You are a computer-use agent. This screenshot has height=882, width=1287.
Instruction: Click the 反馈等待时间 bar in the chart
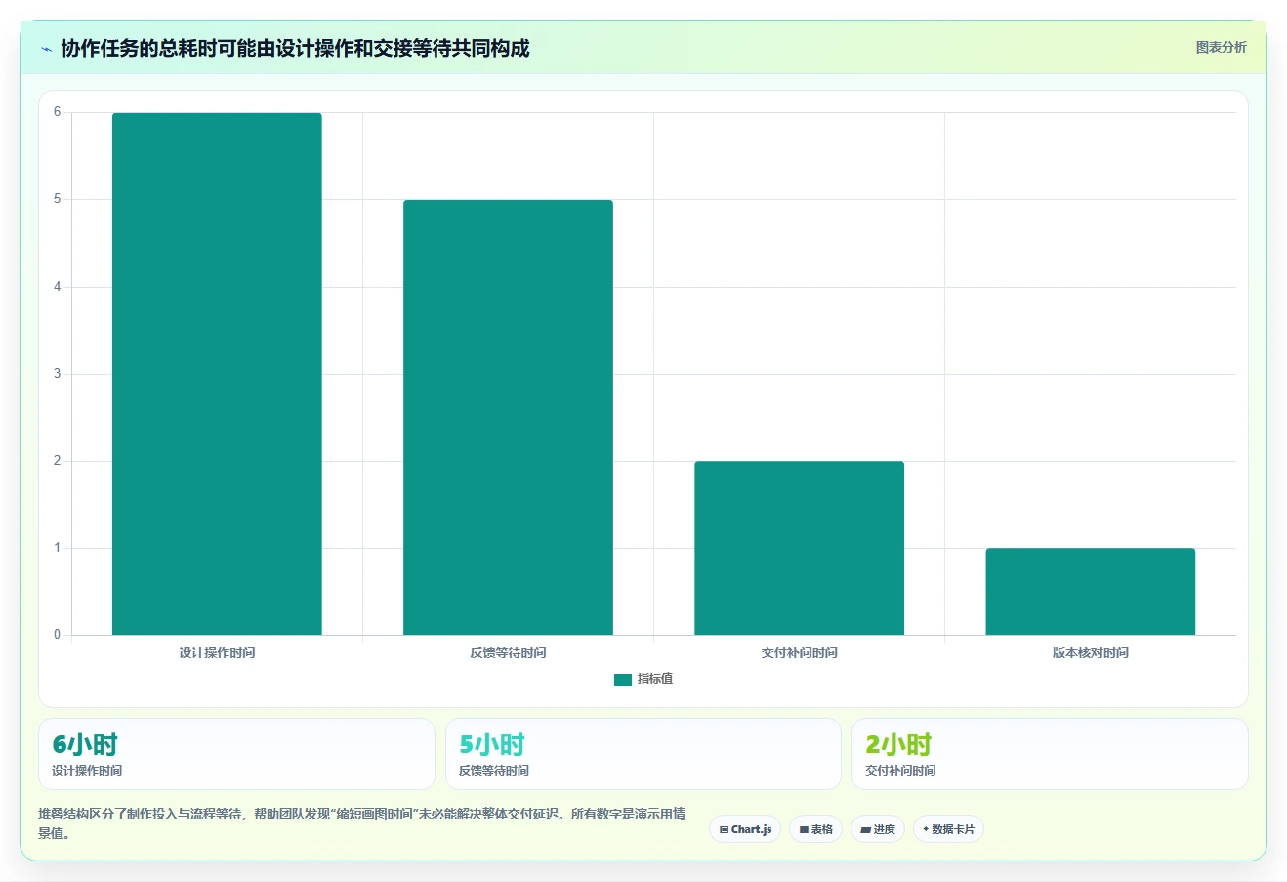pos(508,417)
